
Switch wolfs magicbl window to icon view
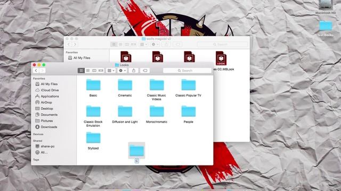pyautogui.click(x=113, y=45)
